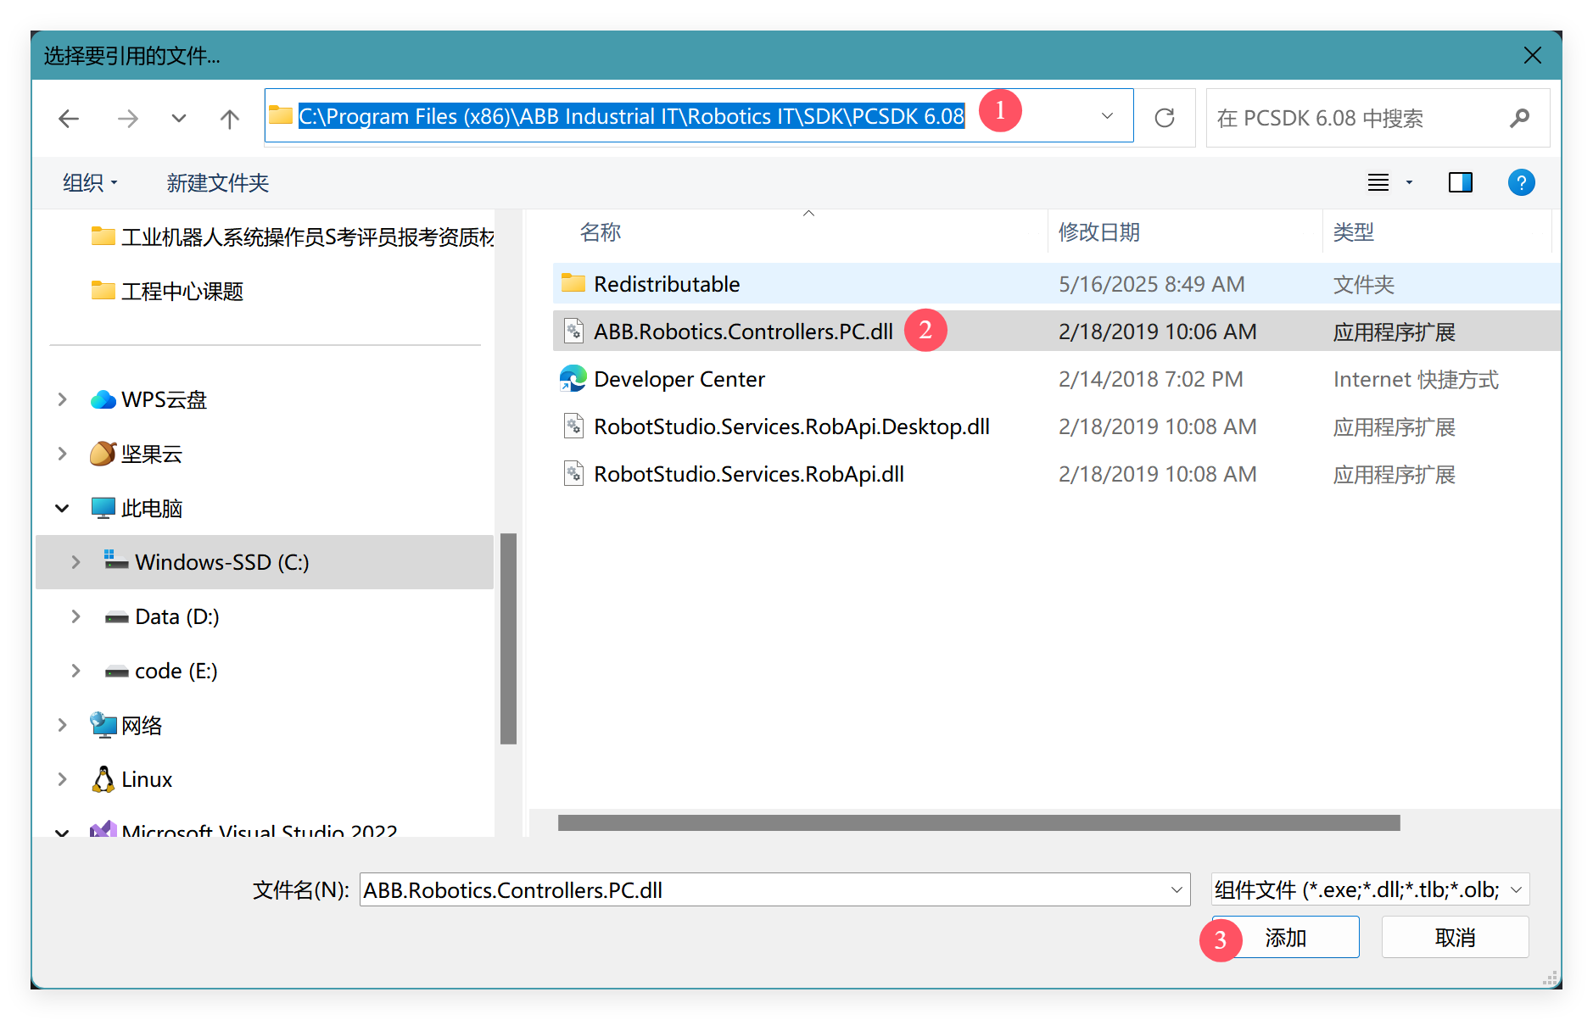Click the Redistributable folder icon
Screen dimensions: 1593x1020
tap(573, 283)
